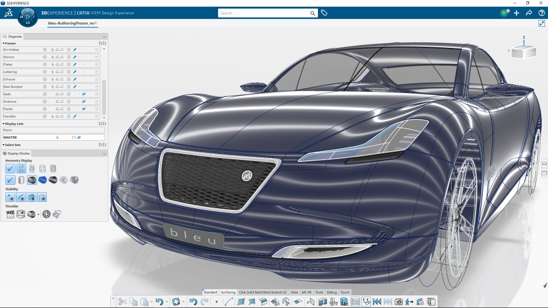Click the view orientation cube with XYZ axes
This screenshot has height=308, width=548.
point(523,51)
